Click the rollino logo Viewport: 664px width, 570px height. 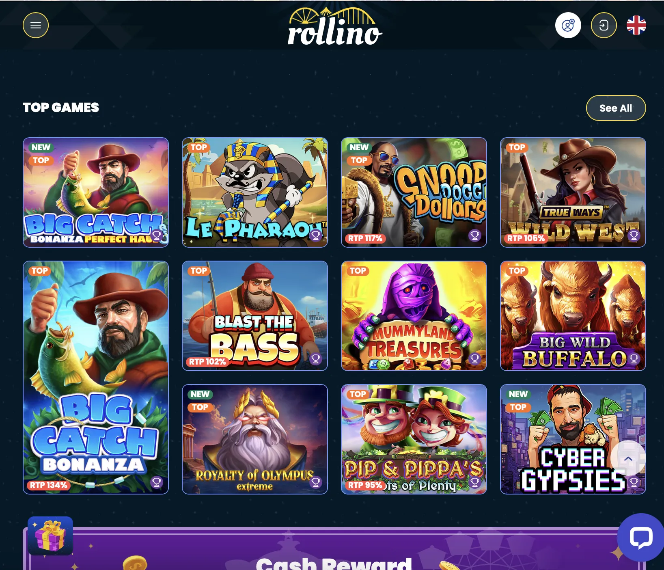click(335, 26)
